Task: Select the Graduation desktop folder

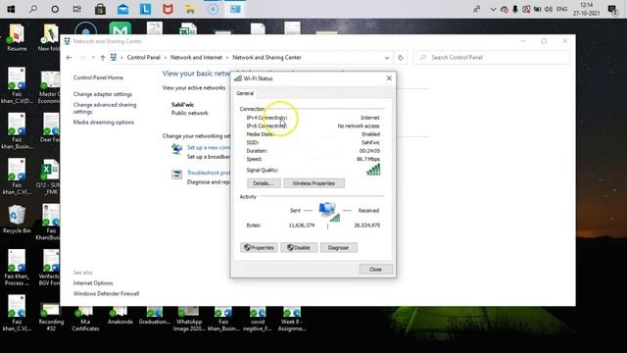Action: point(155,316)
